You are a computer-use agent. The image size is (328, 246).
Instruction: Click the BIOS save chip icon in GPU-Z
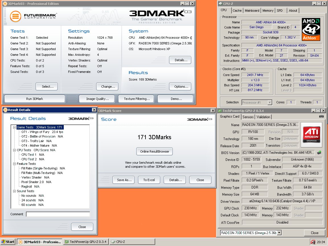[x=319, y=153]
